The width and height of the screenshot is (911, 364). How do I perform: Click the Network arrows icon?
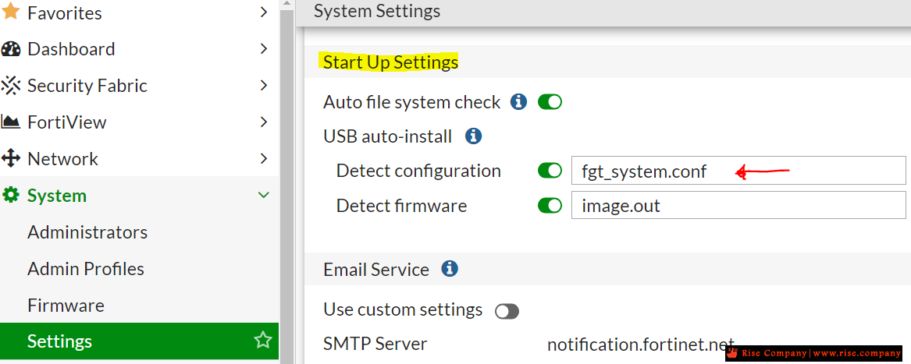pyautogui.click(x=11, y=158)
